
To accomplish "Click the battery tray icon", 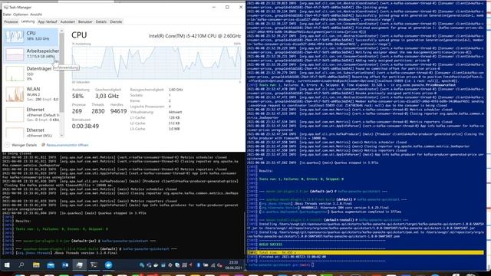I will click(206, 265).
